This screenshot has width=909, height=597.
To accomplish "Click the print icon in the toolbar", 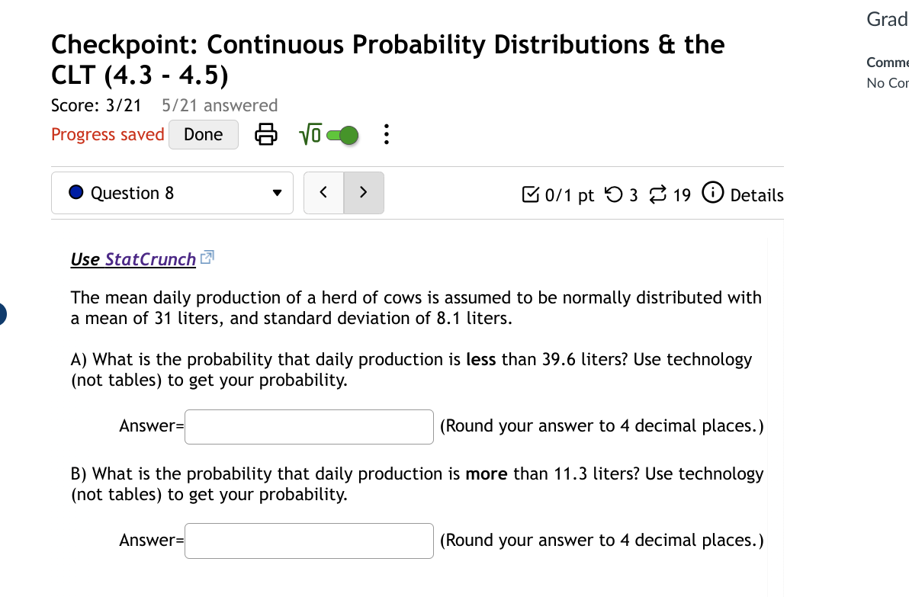I will point(265,134).
